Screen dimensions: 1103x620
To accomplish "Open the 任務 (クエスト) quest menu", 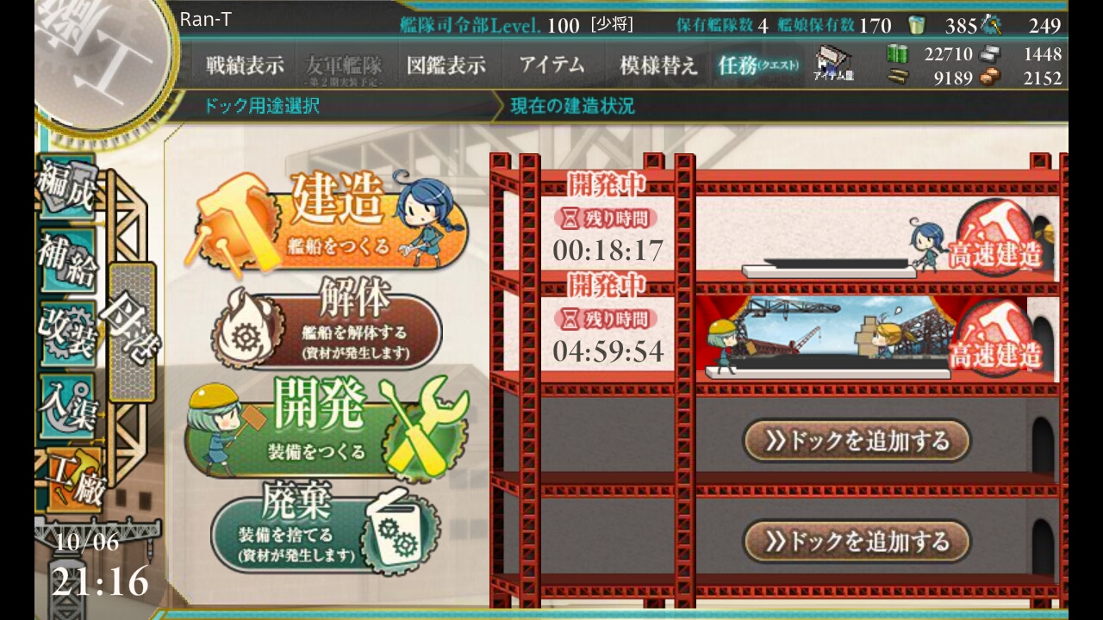I will click(x=758, y=65).
